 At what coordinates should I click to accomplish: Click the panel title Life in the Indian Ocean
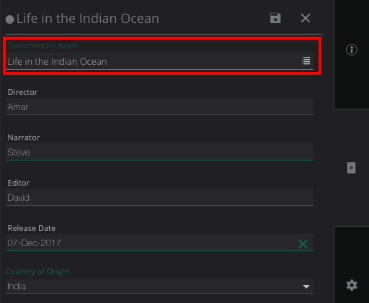[88, 19]
